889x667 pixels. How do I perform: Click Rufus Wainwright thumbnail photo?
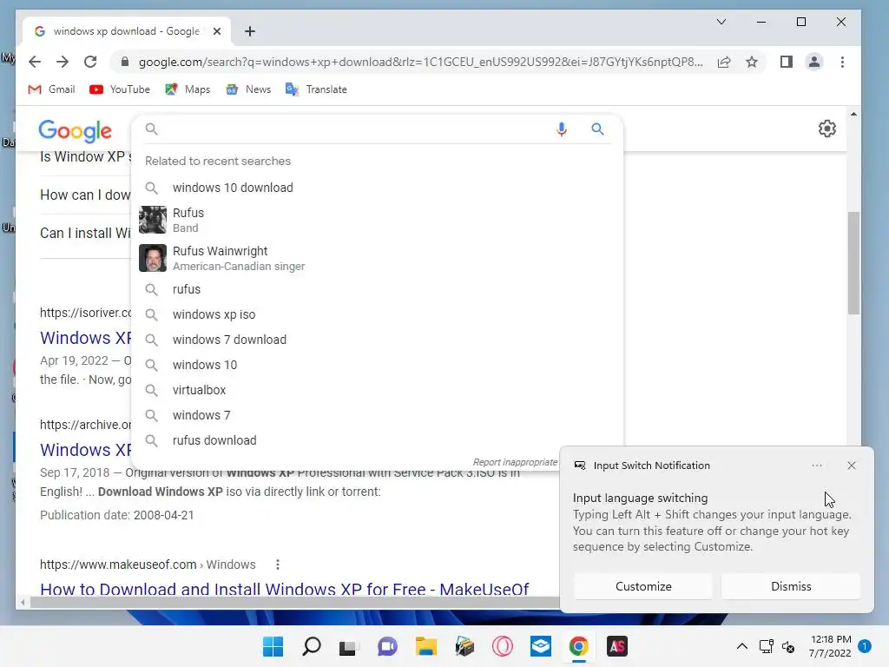coord(153,258)
